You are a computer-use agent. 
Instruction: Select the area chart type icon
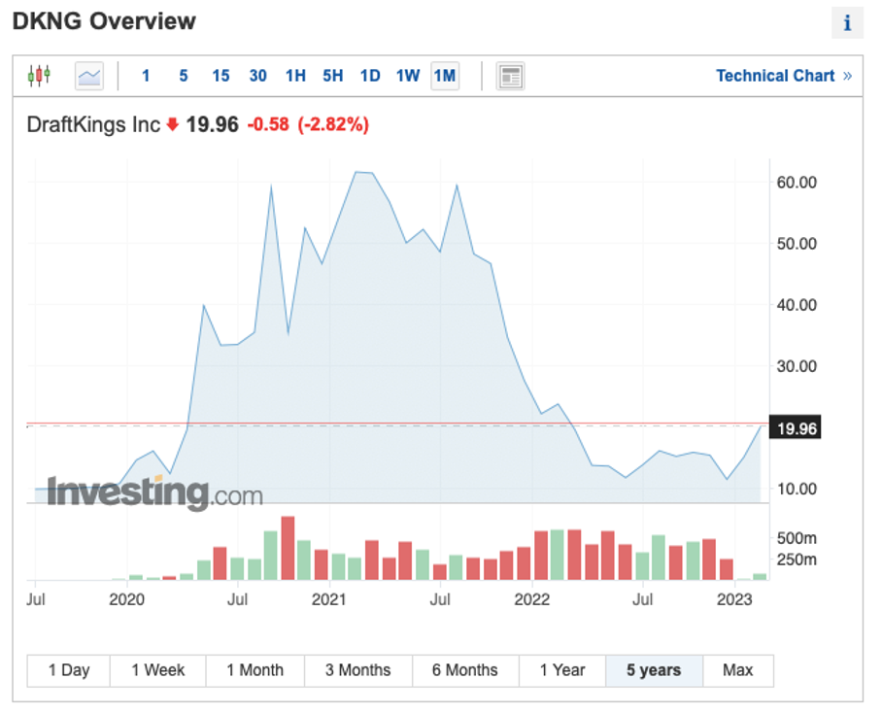(89, 75)
